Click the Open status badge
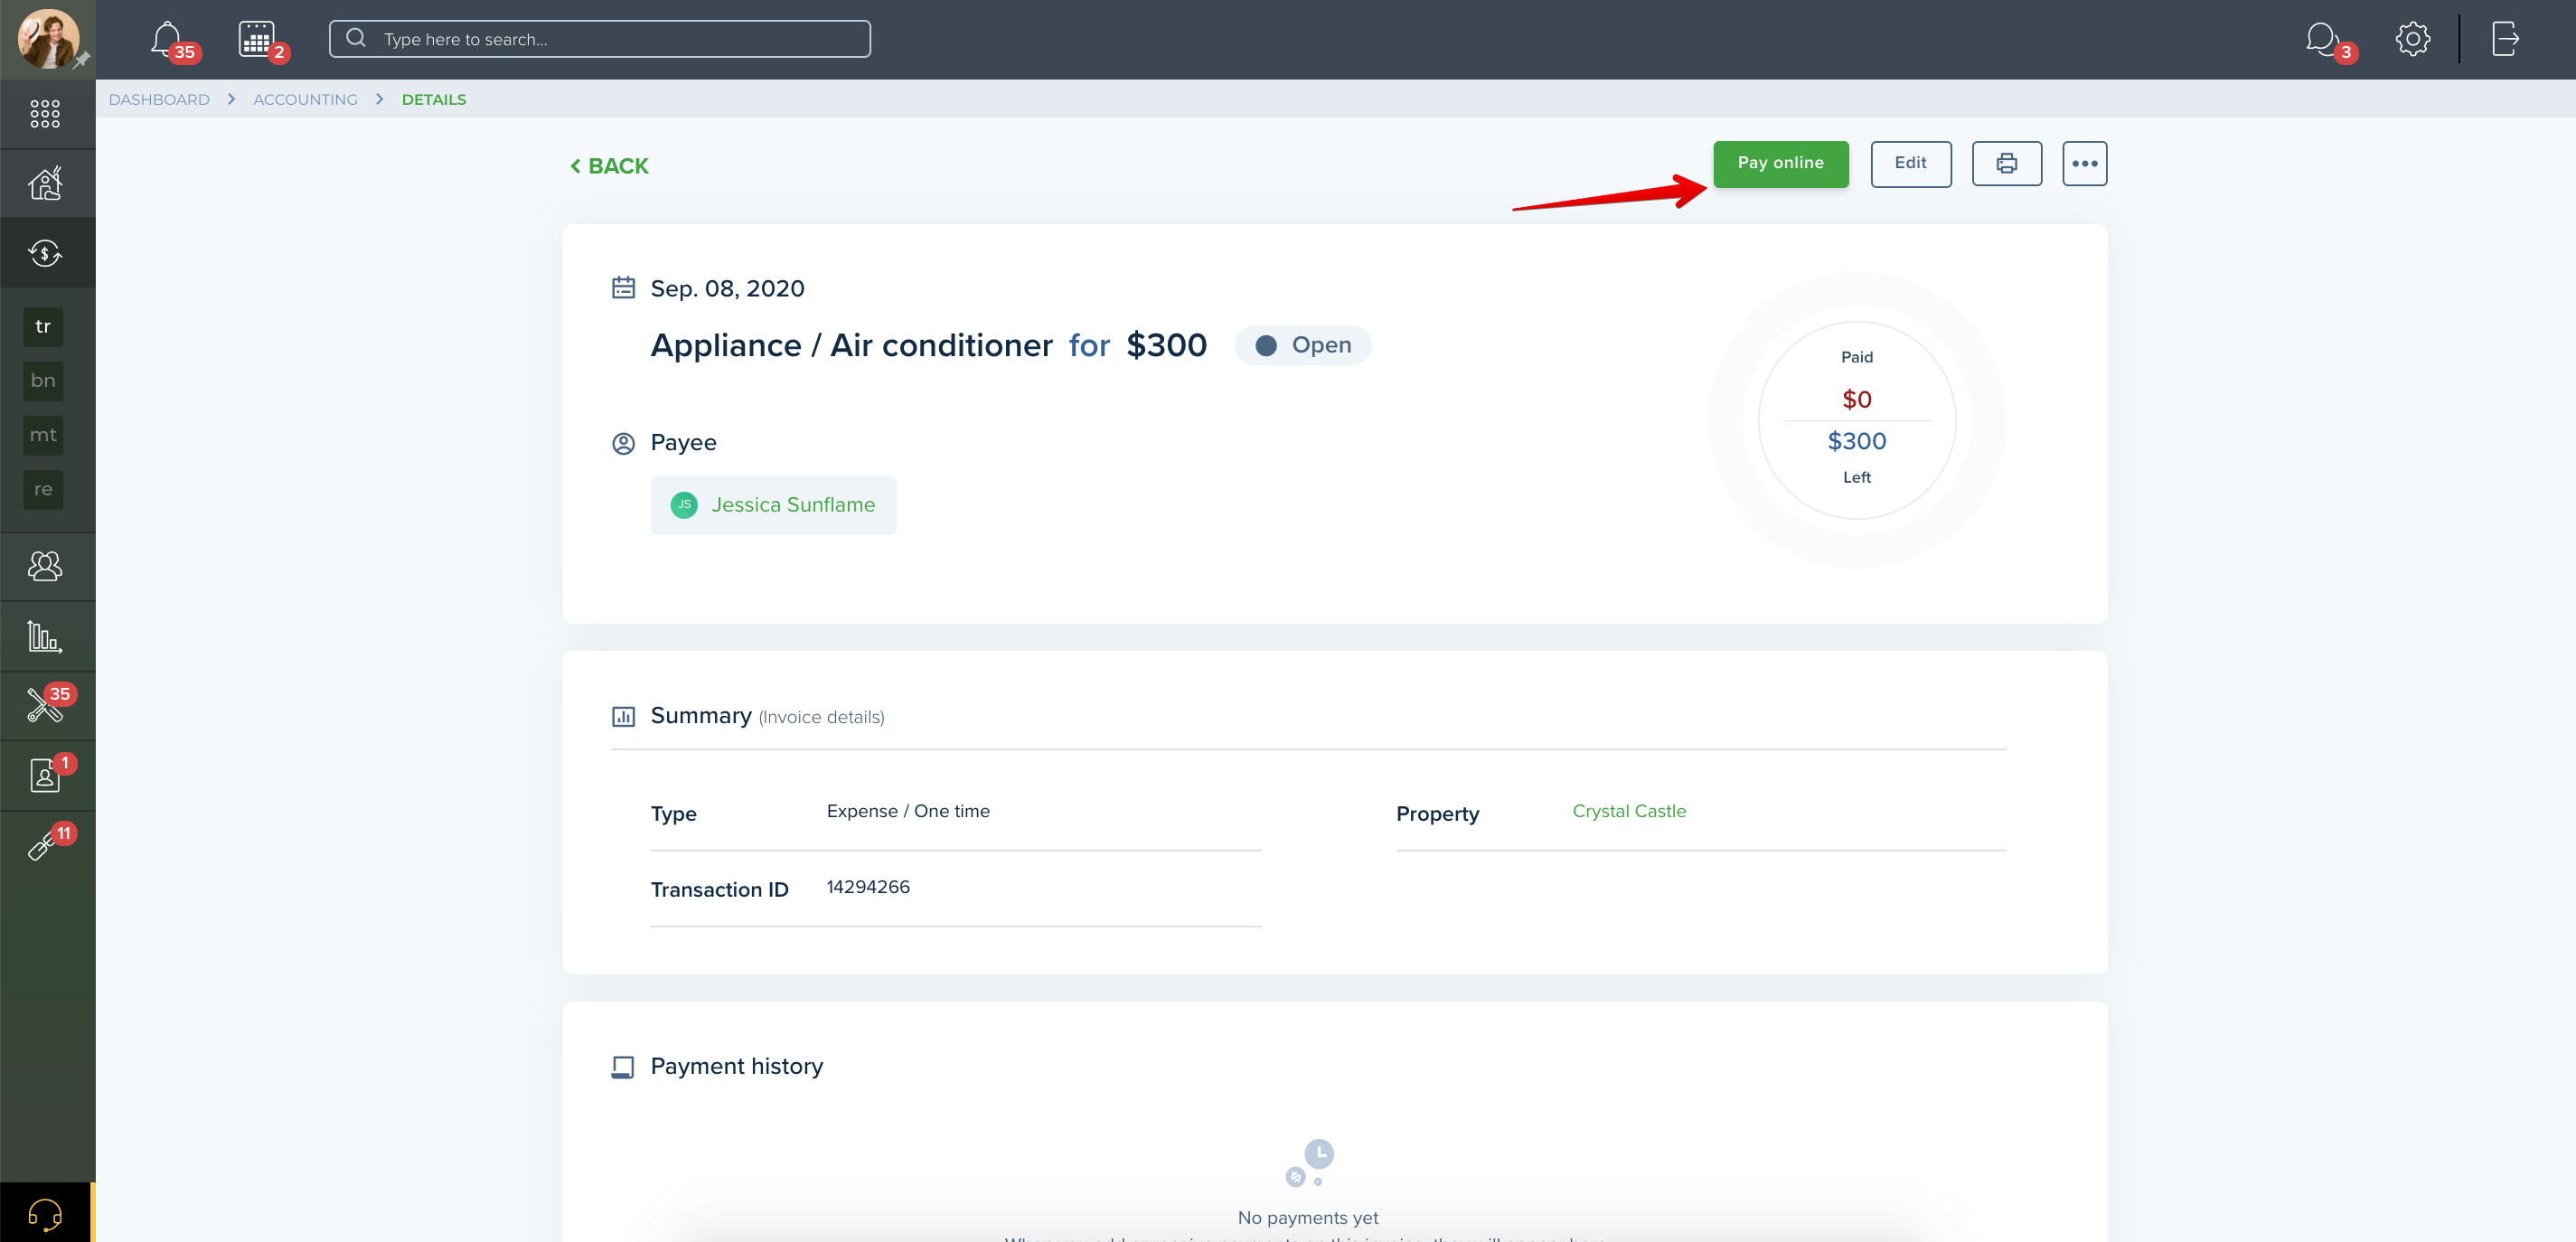The width and height of the screenshot is (2576, 1242). click(x=1303, y=345)
